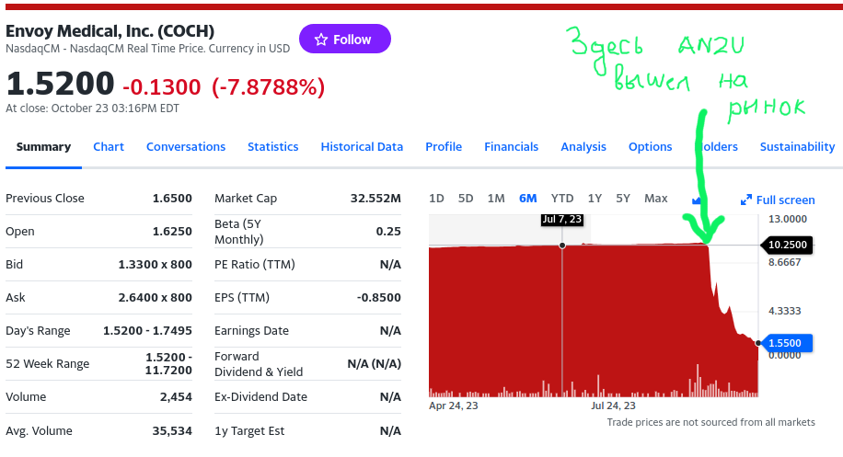Click the Bid value 1.3300 x 800

pyautogui.click(x=155, y=264)
